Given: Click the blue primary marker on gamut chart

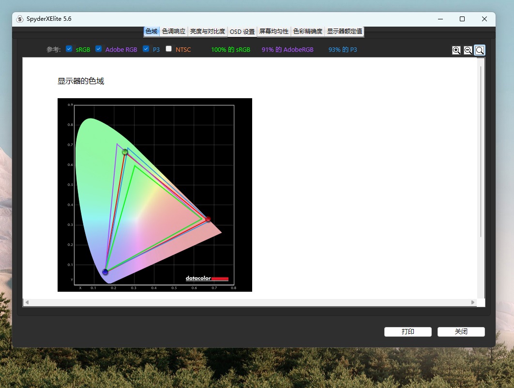Looking at the screenshot, I should pyautogui.click(x=105, y=272).
